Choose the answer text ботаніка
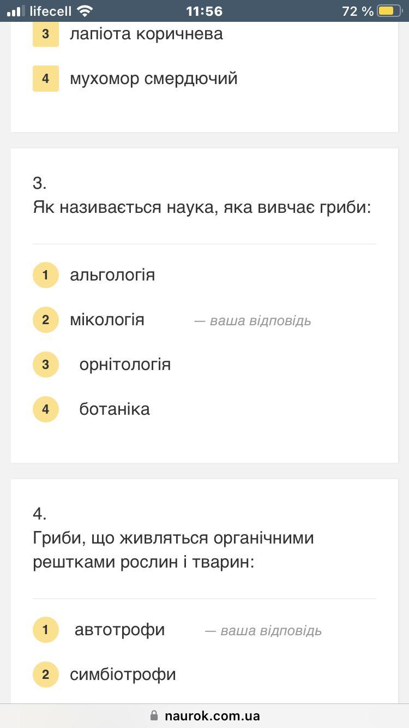The width and height of the screenshot is (409, 728). pos(115,409)
